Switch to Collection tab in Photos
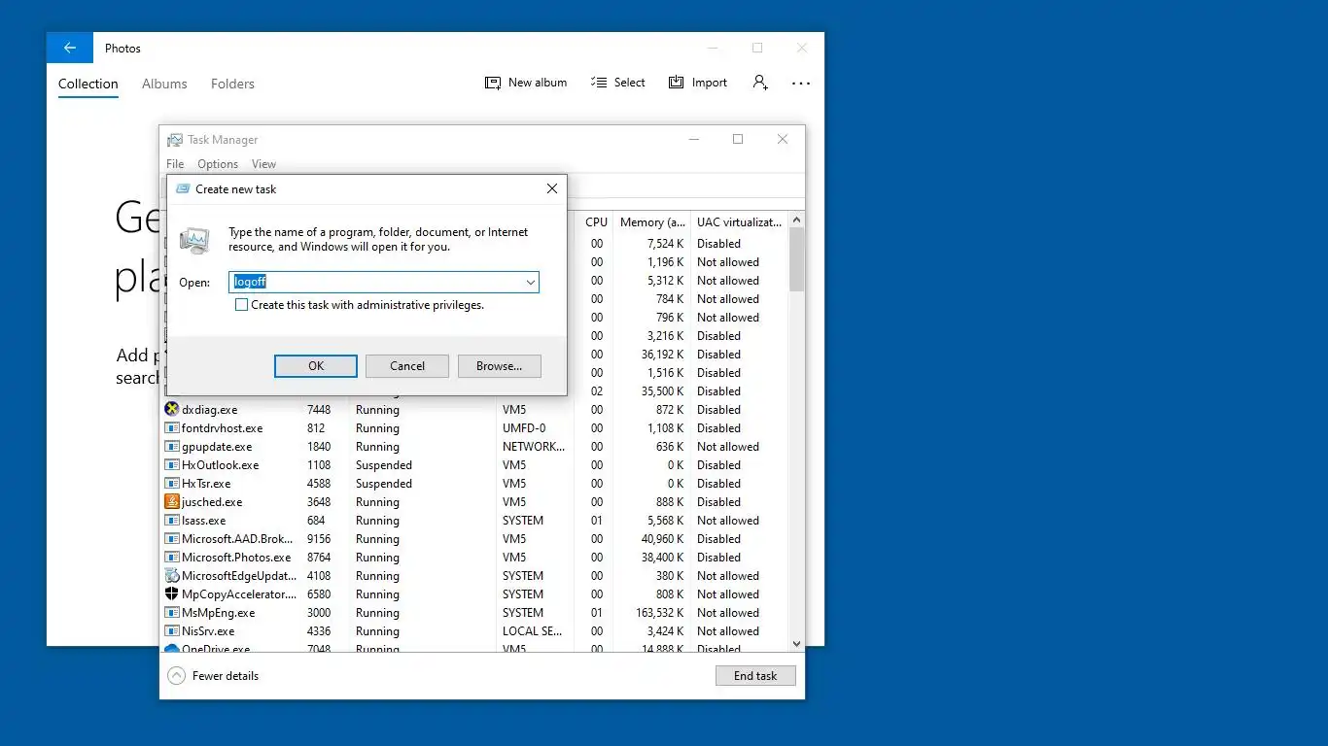This screenshot has width=1328, height=746. coord(88,84)
